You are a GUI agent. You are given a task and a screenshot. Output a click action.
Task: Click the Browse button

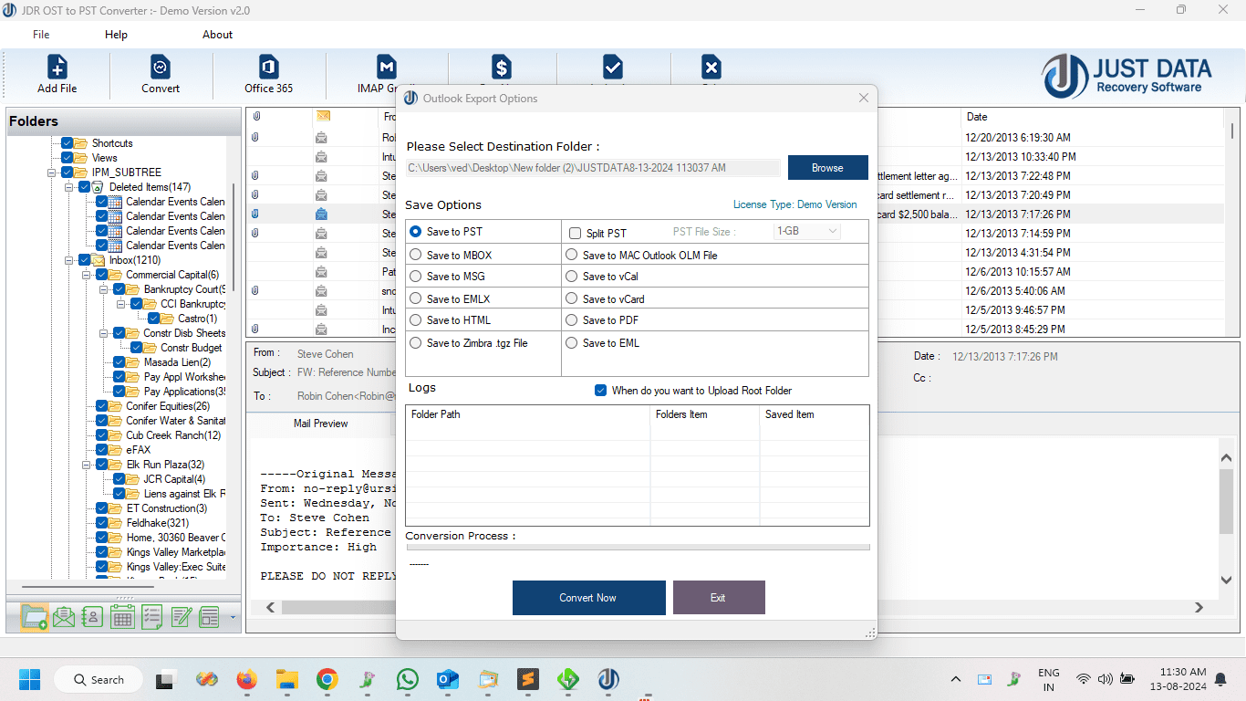point(827,168)
